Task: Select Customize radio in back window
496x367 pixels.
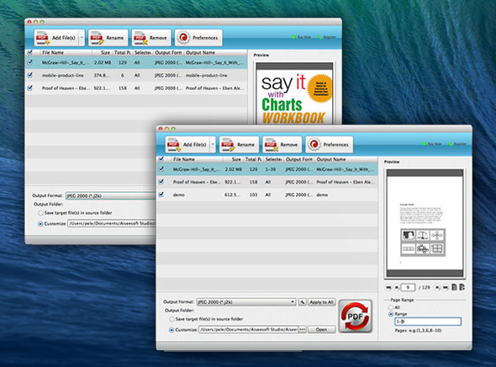Action: tap(40, 224)
